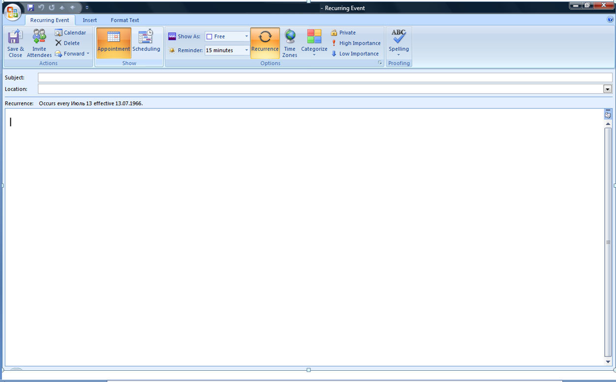This screenshot has width=616, height=382.
Task: Switch to Appointment view
Action: pos(114,43)
